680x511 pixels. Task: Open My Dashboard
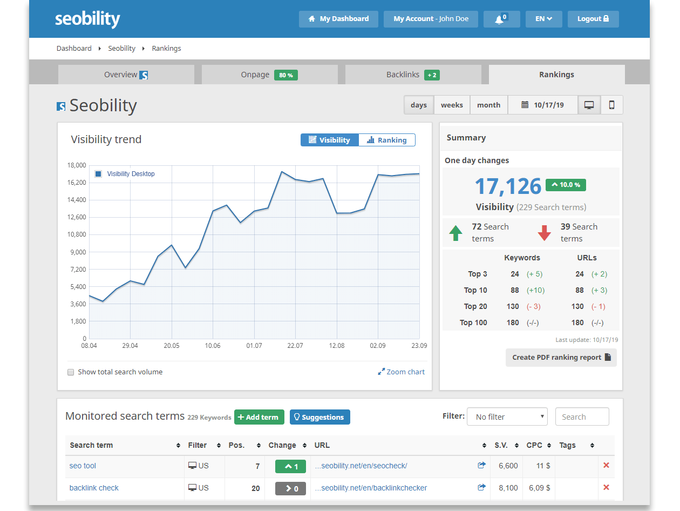(338, 19)
